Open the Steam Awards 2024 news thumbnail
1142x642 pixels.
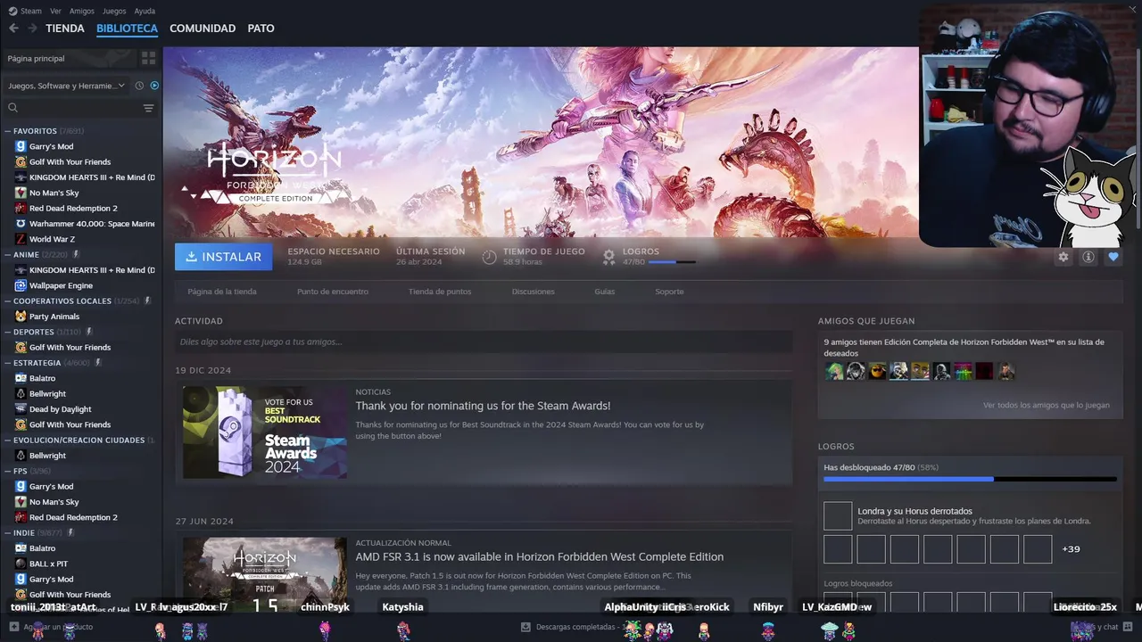pyautogui.click(x=265, y=432)
